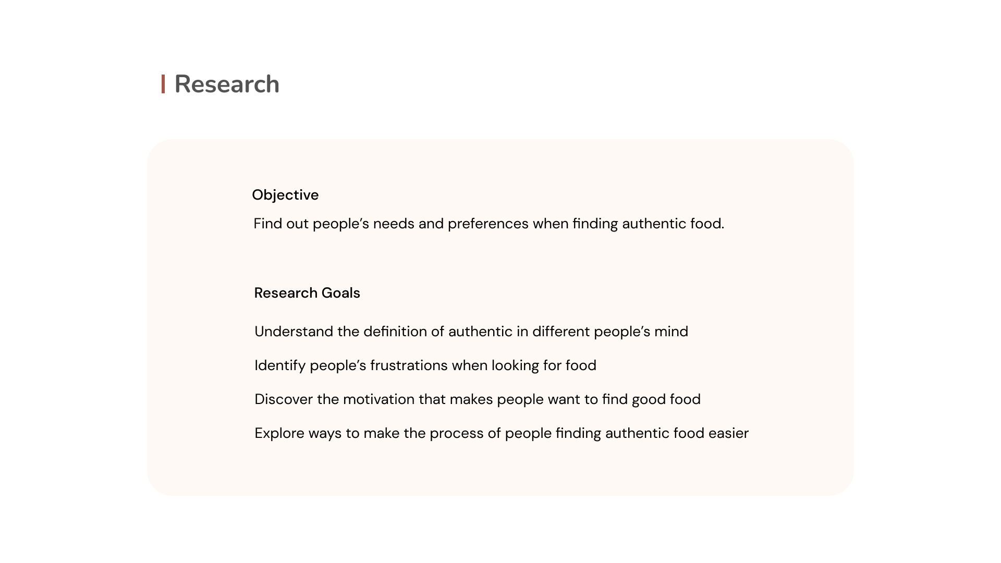Click the Research slide title

227,84
